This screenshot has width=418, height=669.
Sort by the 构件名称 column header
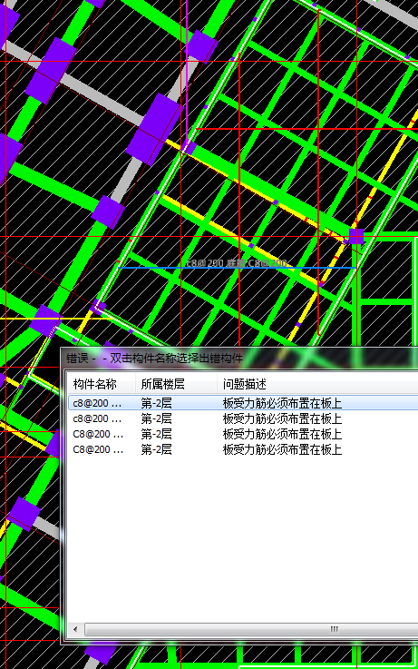[x=94, y=384]
